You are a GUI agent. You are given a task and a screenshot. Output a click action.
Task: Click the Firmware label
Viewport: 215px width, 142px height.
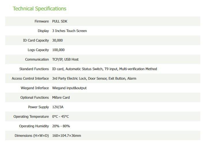(41, 21)
